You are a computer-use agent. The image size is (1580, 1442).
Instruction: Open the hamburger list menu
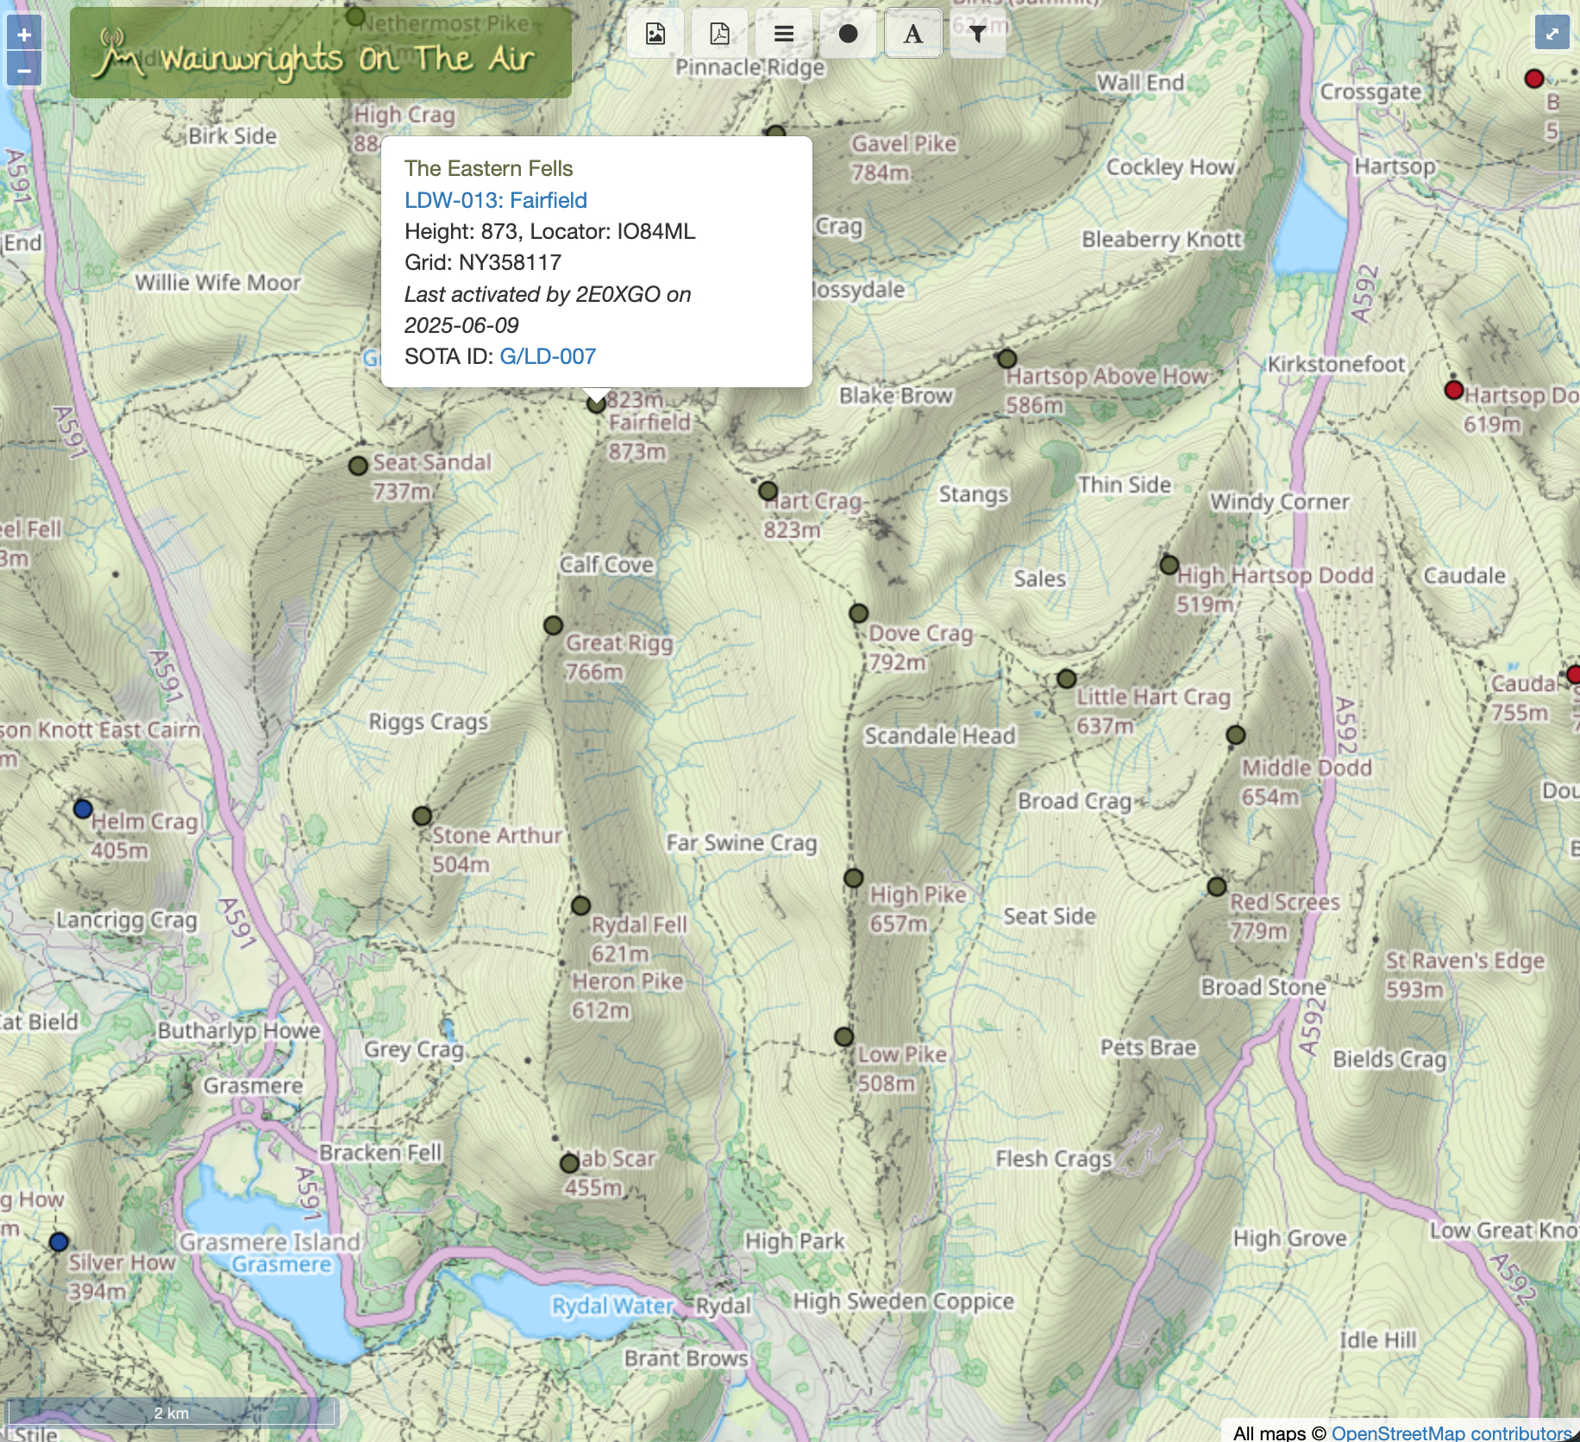pyautogui.click(x=783, y=34)
